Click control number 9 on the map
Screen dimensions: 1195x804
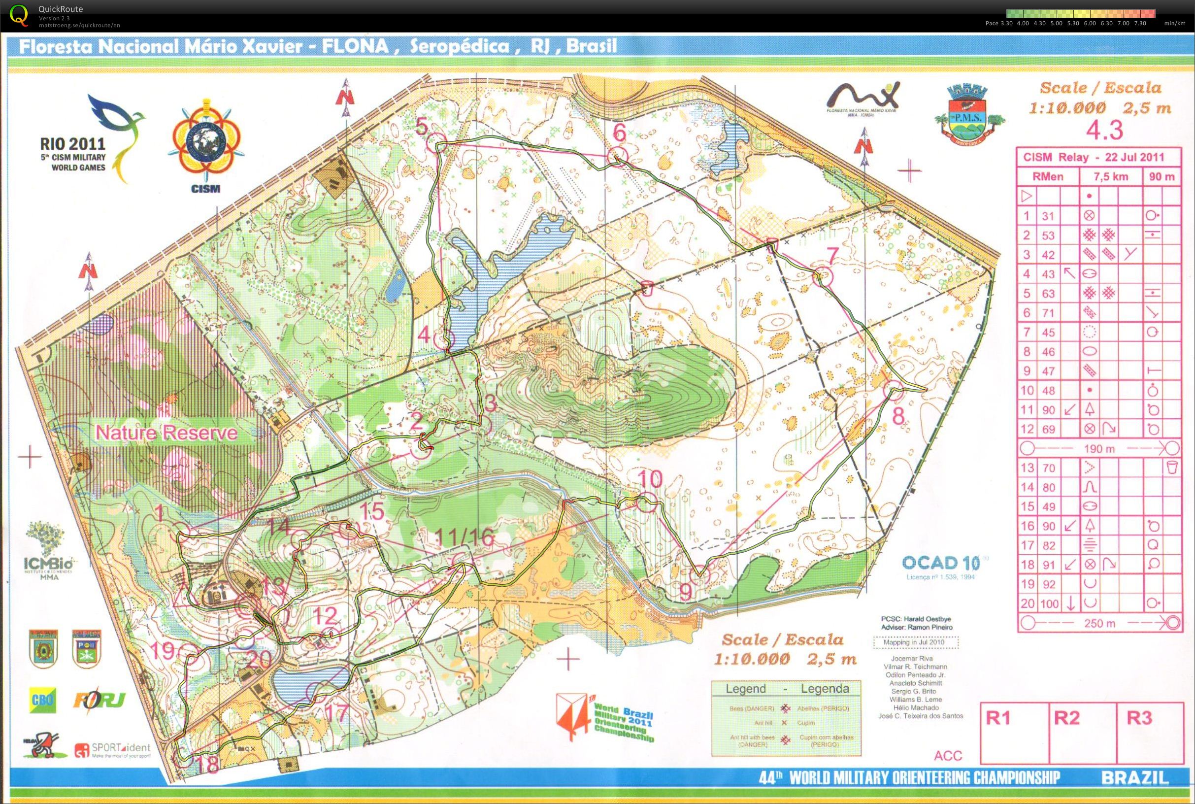[685, 593]
